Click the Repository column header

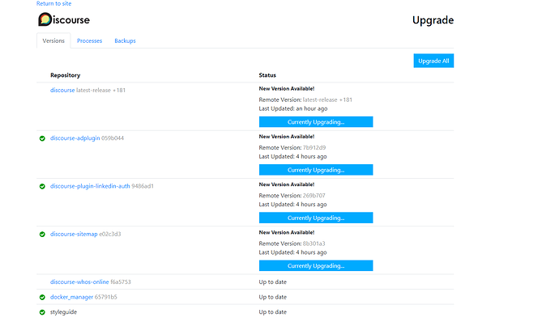point(66,75)
